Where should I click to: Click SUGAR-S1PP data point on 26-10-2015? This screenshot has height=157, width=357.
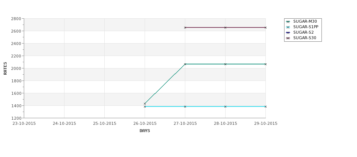pyautogui.click(x=145, y=106)
